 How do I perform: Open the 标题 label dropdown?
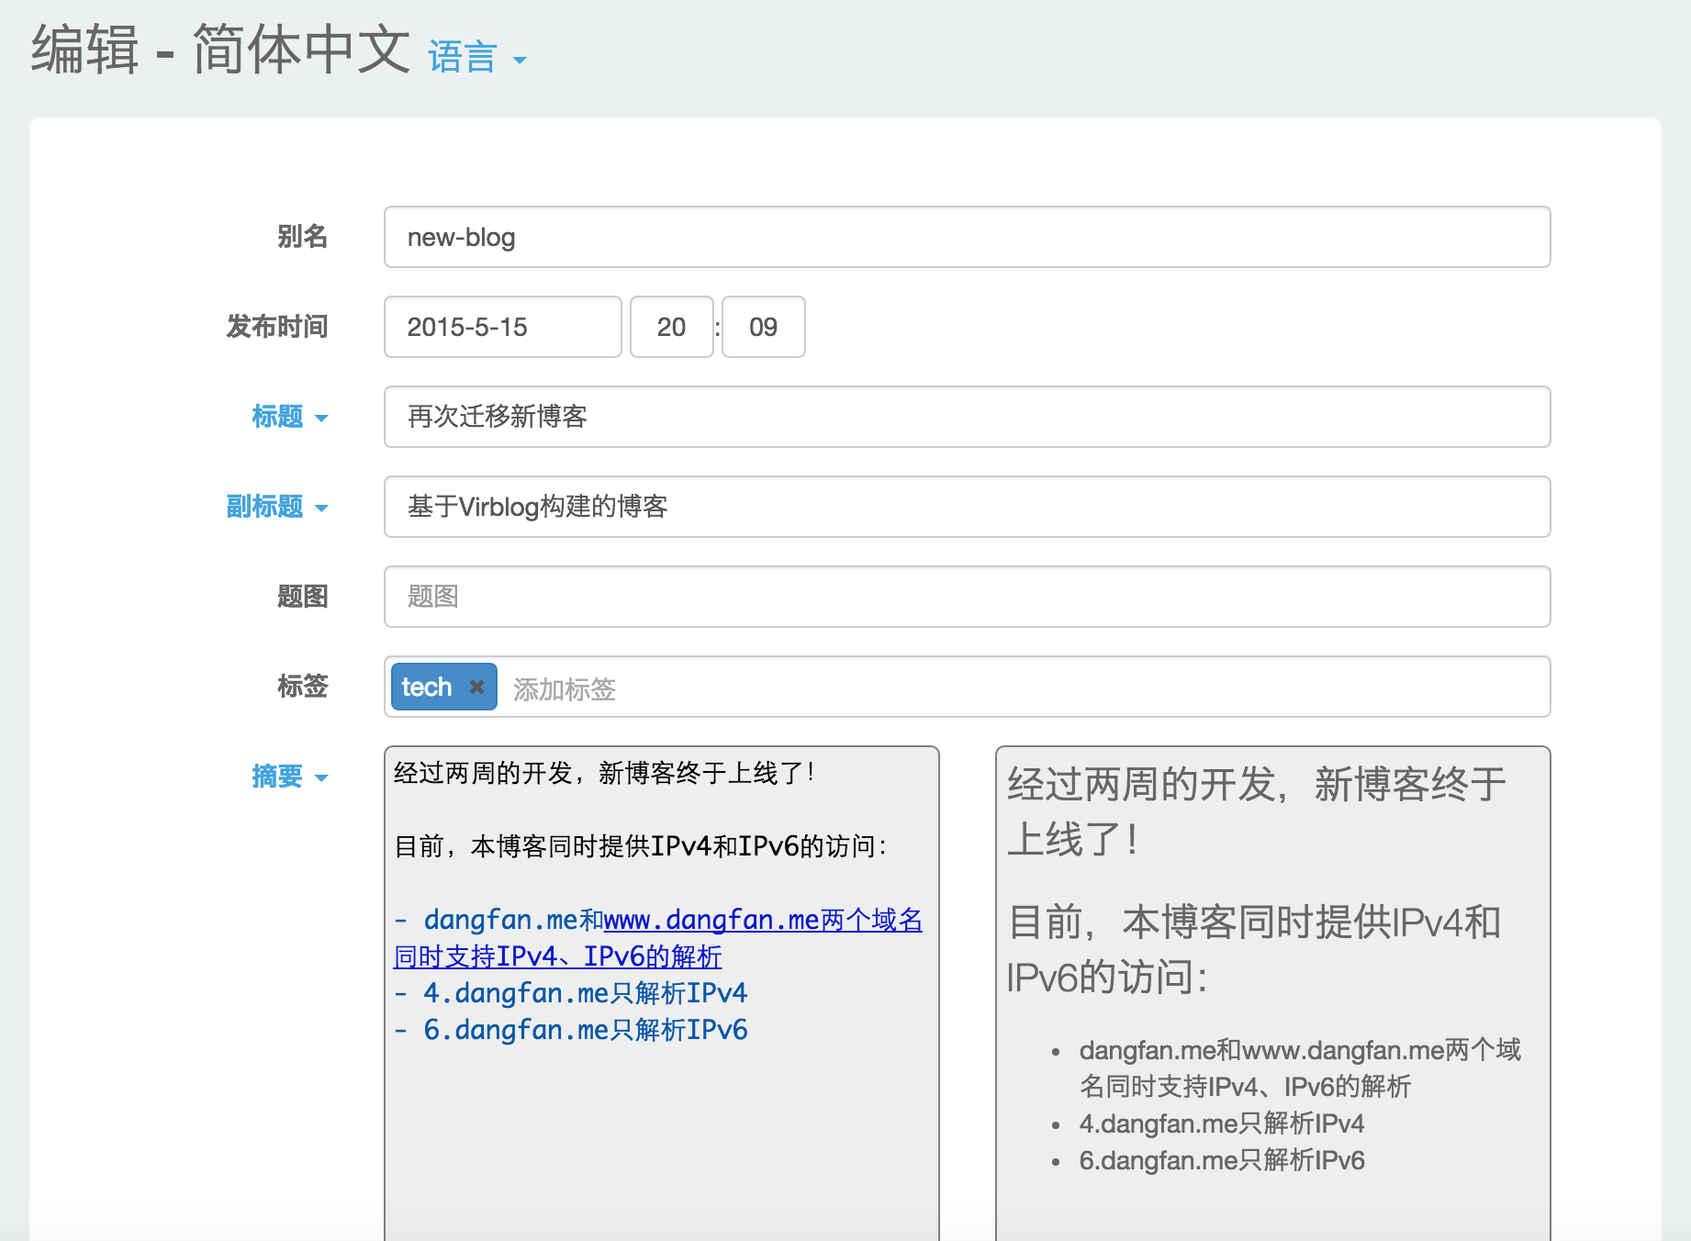coord(289,417)
